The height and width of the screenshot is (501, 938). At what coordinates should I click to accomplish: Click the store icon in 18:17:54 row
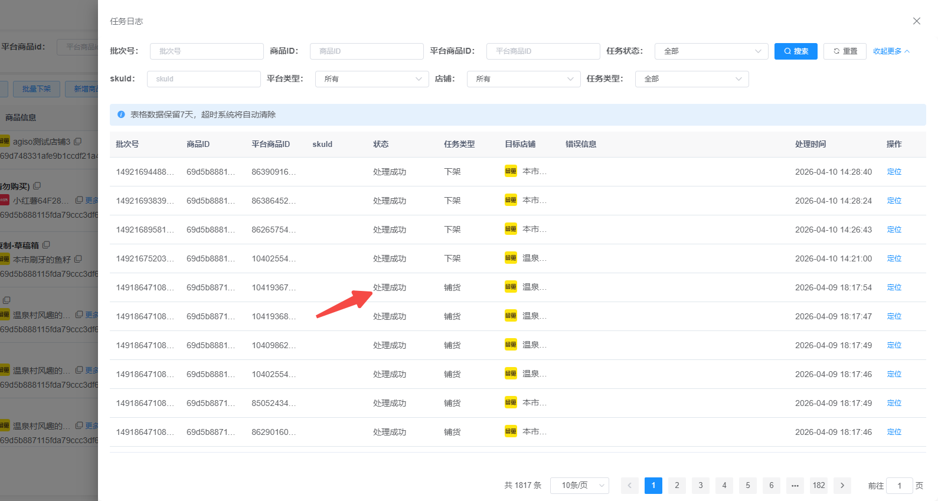pos(511,287)
